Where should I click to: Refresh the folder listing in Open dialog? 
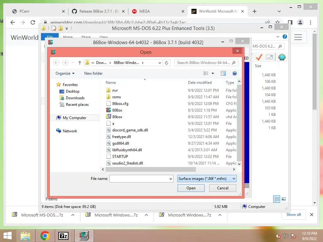(x=167, y=63)
